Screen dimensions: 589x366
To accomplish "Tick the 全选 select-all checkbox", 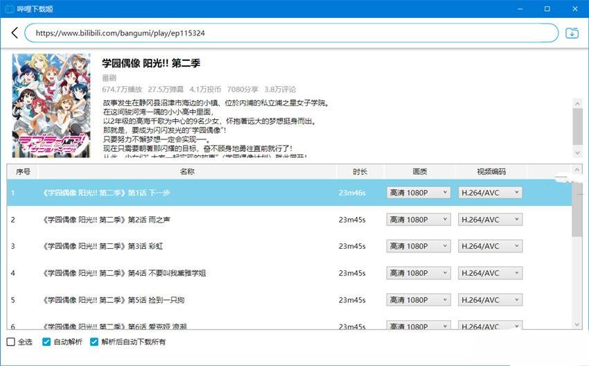I will click(11, 342).
